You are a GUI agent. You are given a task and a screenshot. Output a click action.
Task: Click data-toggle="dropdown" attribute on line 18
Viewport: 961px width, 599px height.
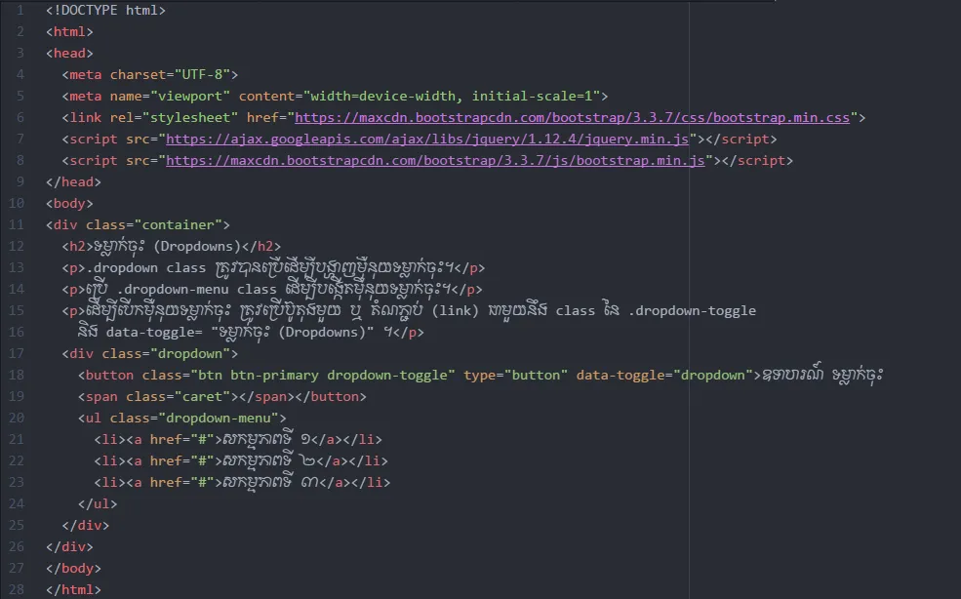tap(664, 375)
